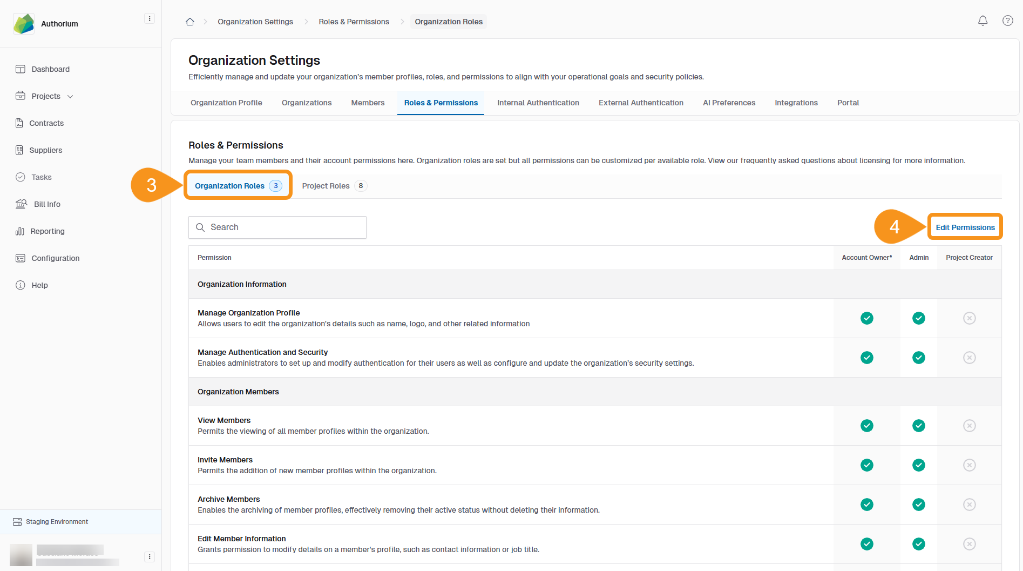The width and height of the screenshot is (1023, 571).
Task: Click Account Owner checkmark for Invite Members
Action: [x=866, y=465]
